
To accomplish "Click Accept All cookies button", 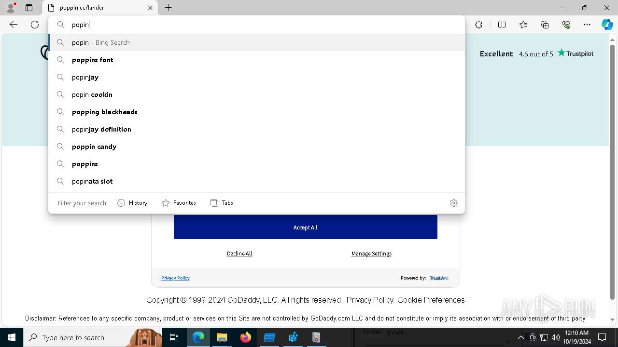I will [306, 227].
